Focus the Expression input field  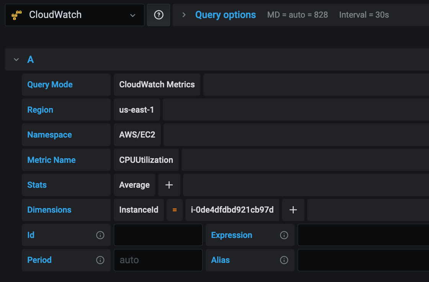[x=364, y=235]
